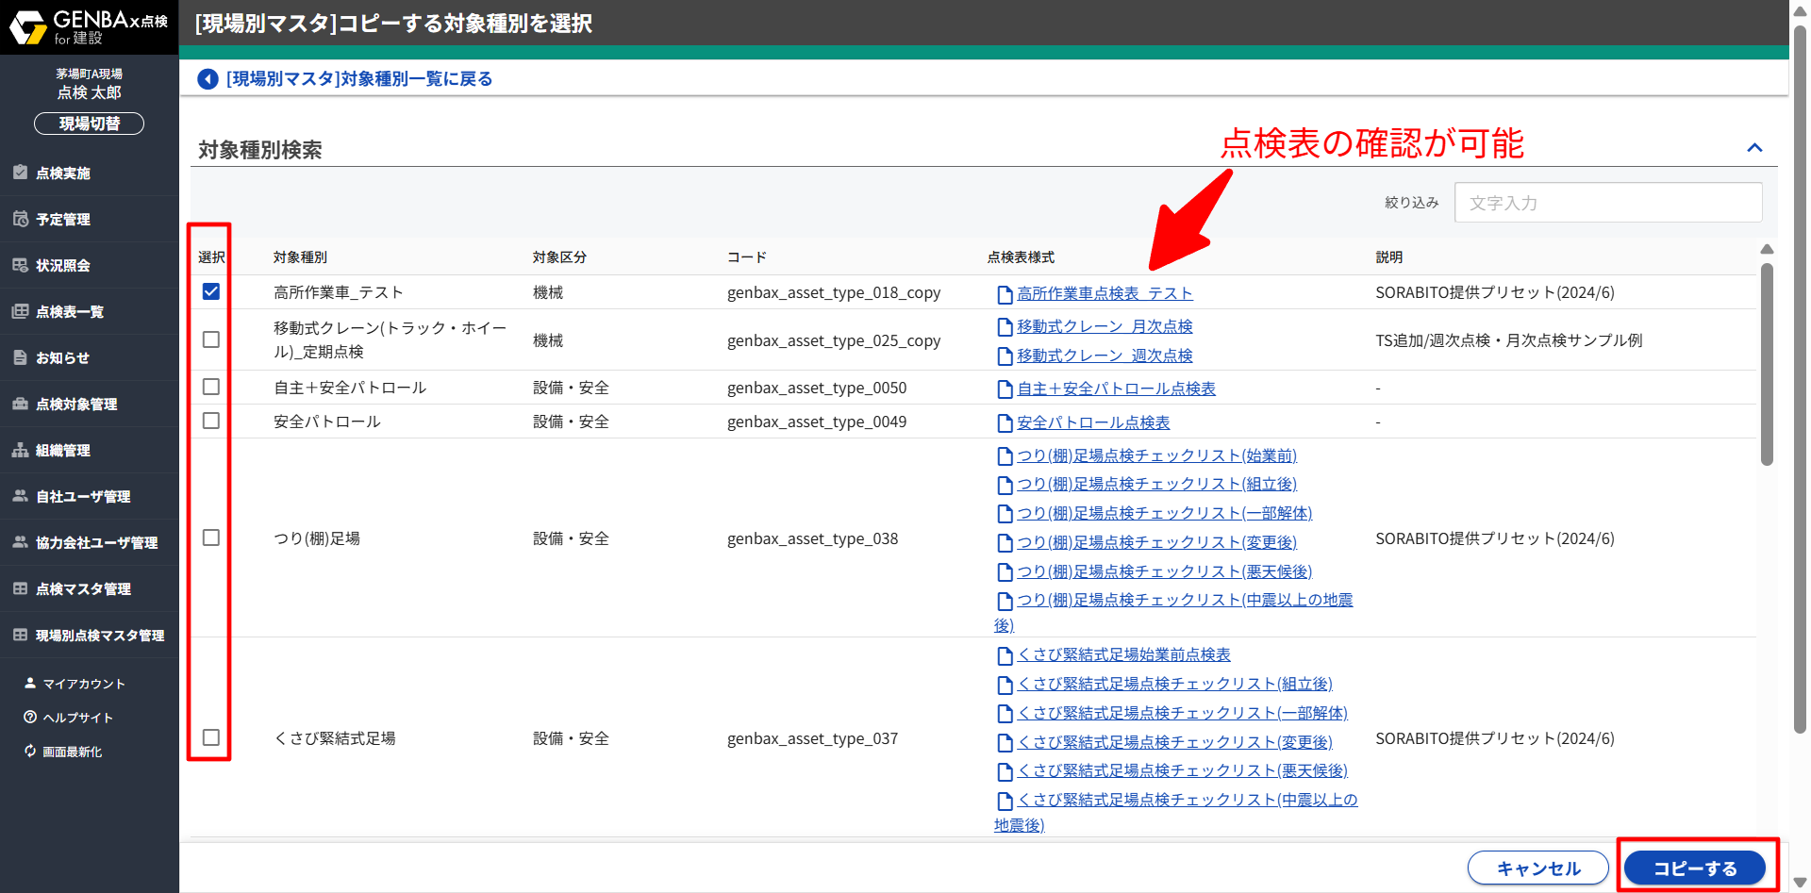
Task: Click document icon beside 安全パトロール点検表
Action: [1005, 423]
